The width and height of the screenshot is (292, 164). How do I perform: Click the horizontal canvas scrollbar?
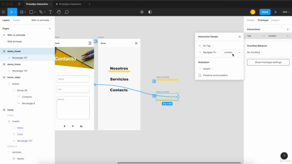[179, 163]
